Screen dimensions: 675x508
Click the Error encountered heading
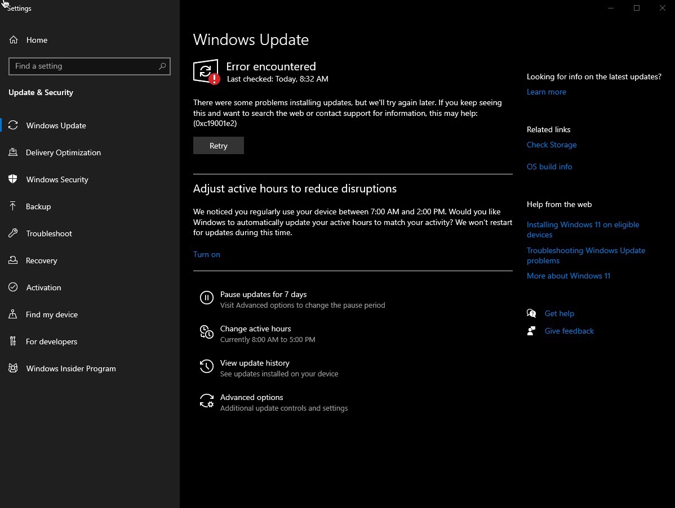271,66
